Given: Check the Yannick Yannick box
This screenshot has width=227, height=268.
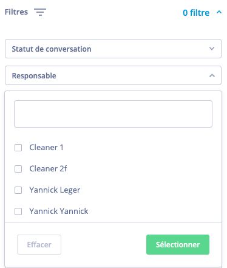Looking at the screenshot, I should coord(18,211).
